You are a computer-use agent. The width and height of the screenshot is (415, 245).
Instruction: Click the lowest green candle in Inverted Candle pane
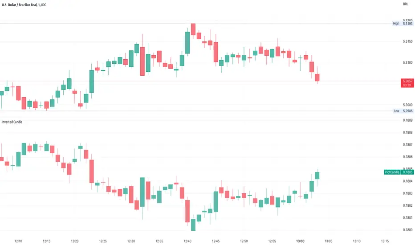(x=193, y=224)
